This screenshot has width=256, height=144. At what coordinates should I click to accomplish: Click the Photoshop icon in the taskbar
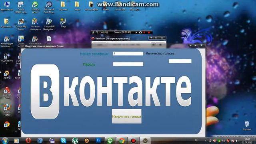click(x=98, y=140)
